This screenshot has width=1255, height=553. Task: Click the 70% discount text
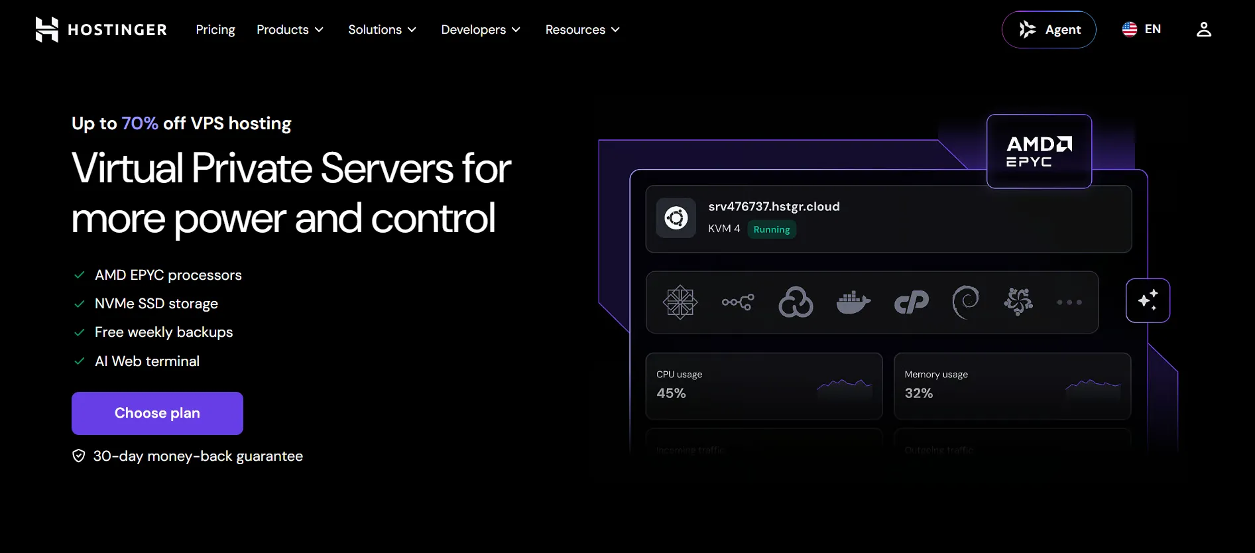coord(140,123)
